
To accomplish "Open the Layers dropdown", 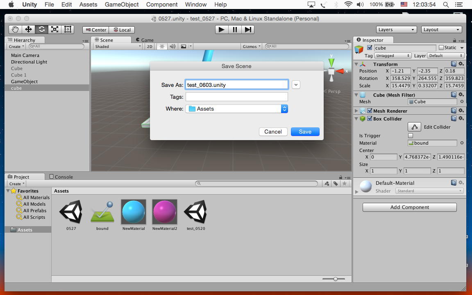I will pyautogui.click(x=396, y=29).
